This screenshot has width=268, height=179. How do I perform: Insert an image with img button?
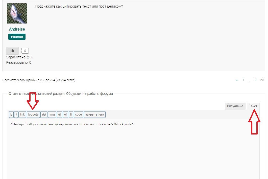pos(52,115)
